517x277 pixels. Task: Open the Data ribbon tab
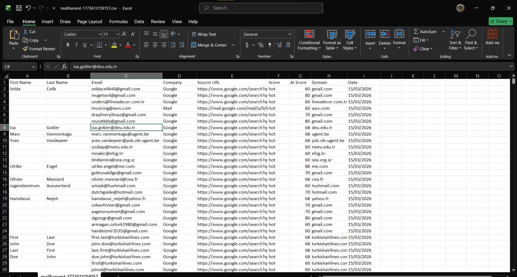[x=139, y=21]
